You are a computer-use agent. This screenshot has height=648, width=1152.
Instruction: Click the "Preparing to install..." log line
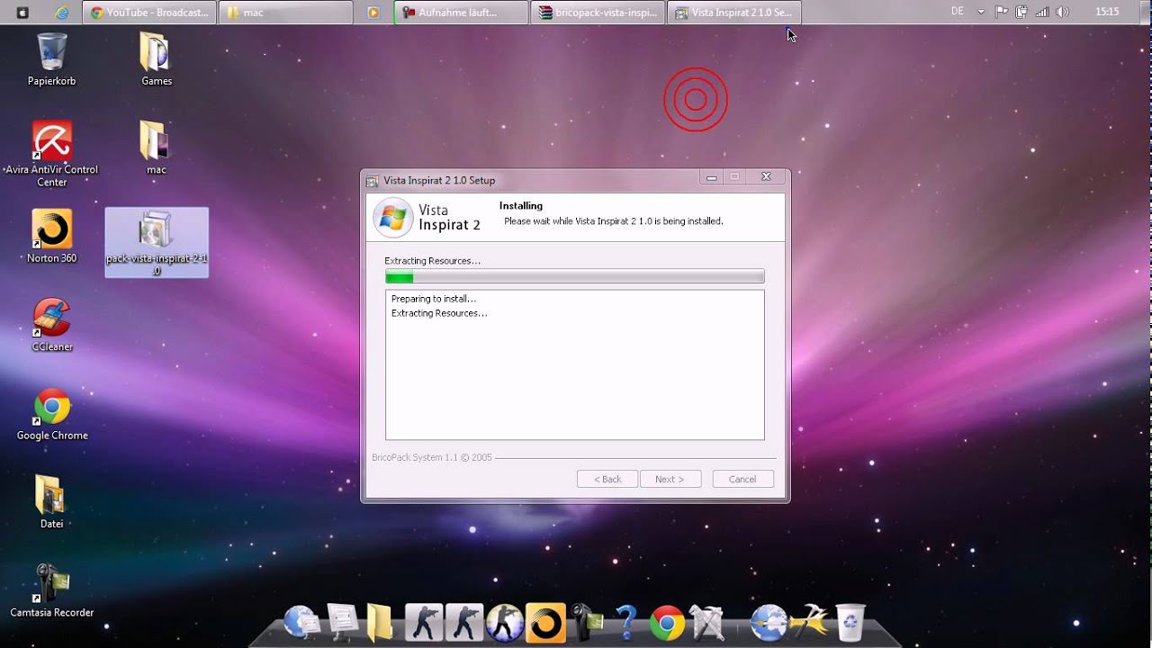(434, 299)
